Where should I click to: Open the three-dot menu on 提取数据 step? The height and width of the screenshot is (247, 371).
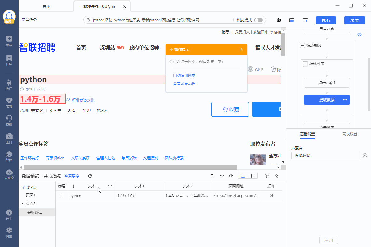[x=345, y=100]
